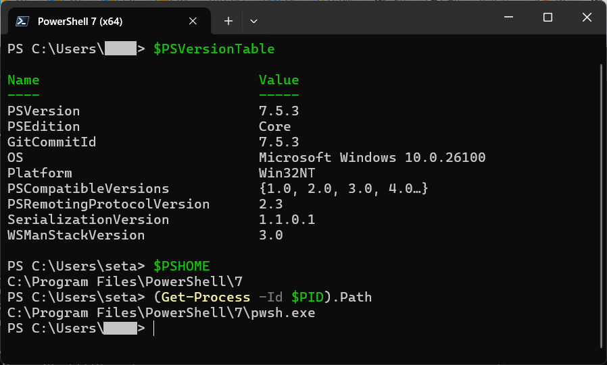Click the Get-Process cmdlet text

point(206,298)
